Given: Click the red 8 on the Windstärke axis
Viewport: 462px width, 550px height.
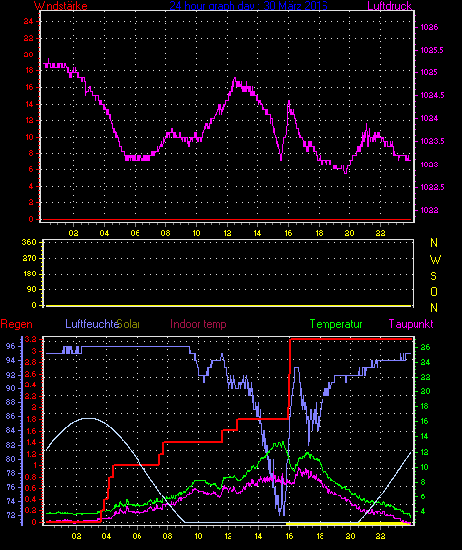Looking at the screenshot, I should point(31,153).
